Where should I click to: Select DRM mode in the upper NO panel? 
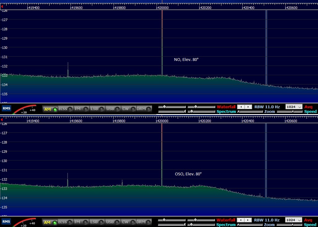(x=144, y=109)
